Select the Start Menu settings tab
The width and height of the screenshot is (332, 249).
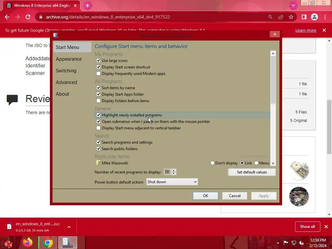click(72, 47)
